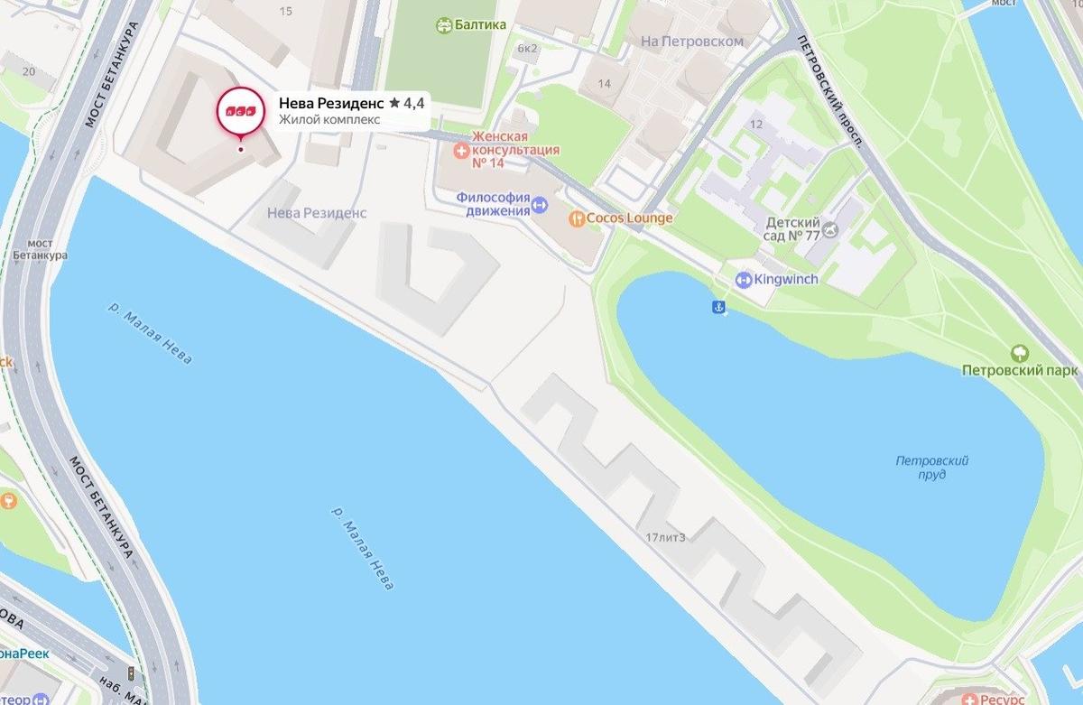Screen dimensions: 1083x705
Task: Click the gray Нева Резиденс building label
Action: point(317,213)
